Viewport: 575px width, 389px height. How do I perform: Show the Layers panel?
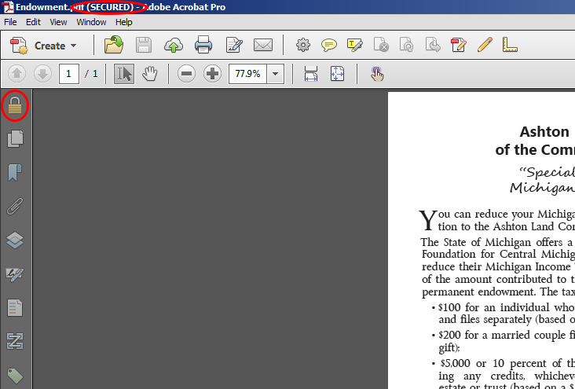(15, 240)
